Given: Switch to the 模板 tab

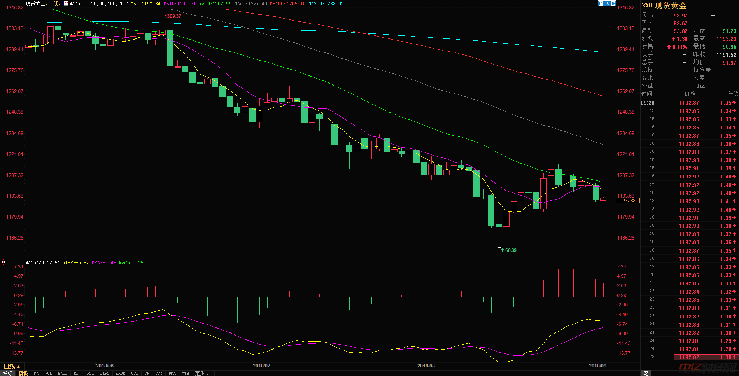Looking at the screenshot, I should point(23,373).
